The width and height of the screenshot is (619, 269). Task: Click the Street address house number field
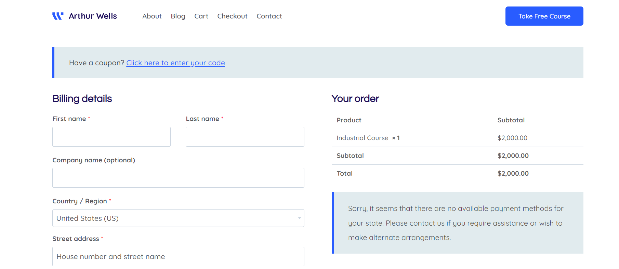point(178,256)
